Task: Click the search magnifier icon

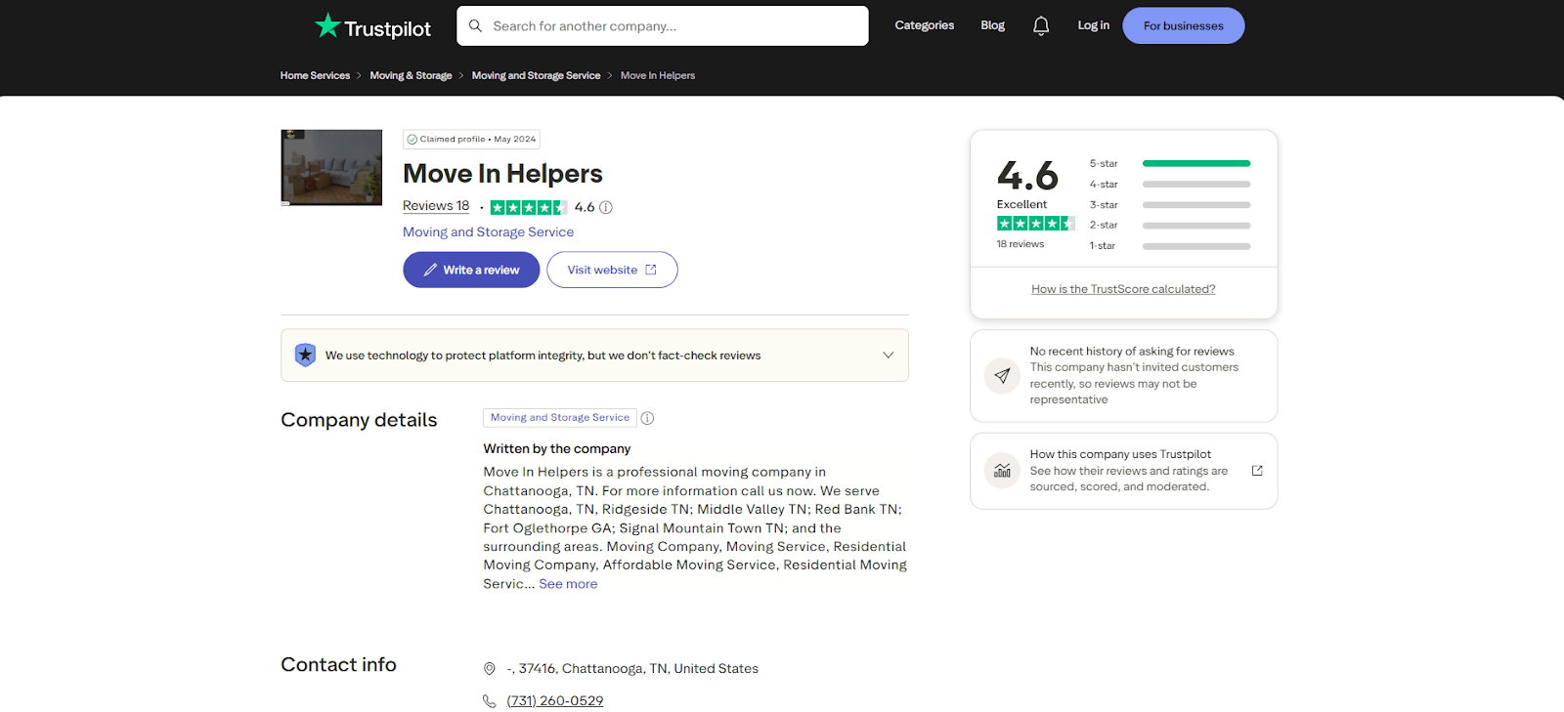Action: (475, 26)
